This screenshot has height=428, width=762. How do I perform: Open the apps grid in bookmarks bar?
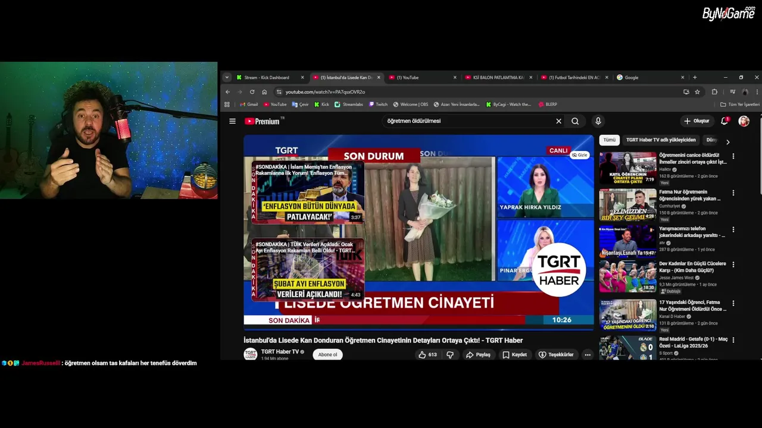227,105
